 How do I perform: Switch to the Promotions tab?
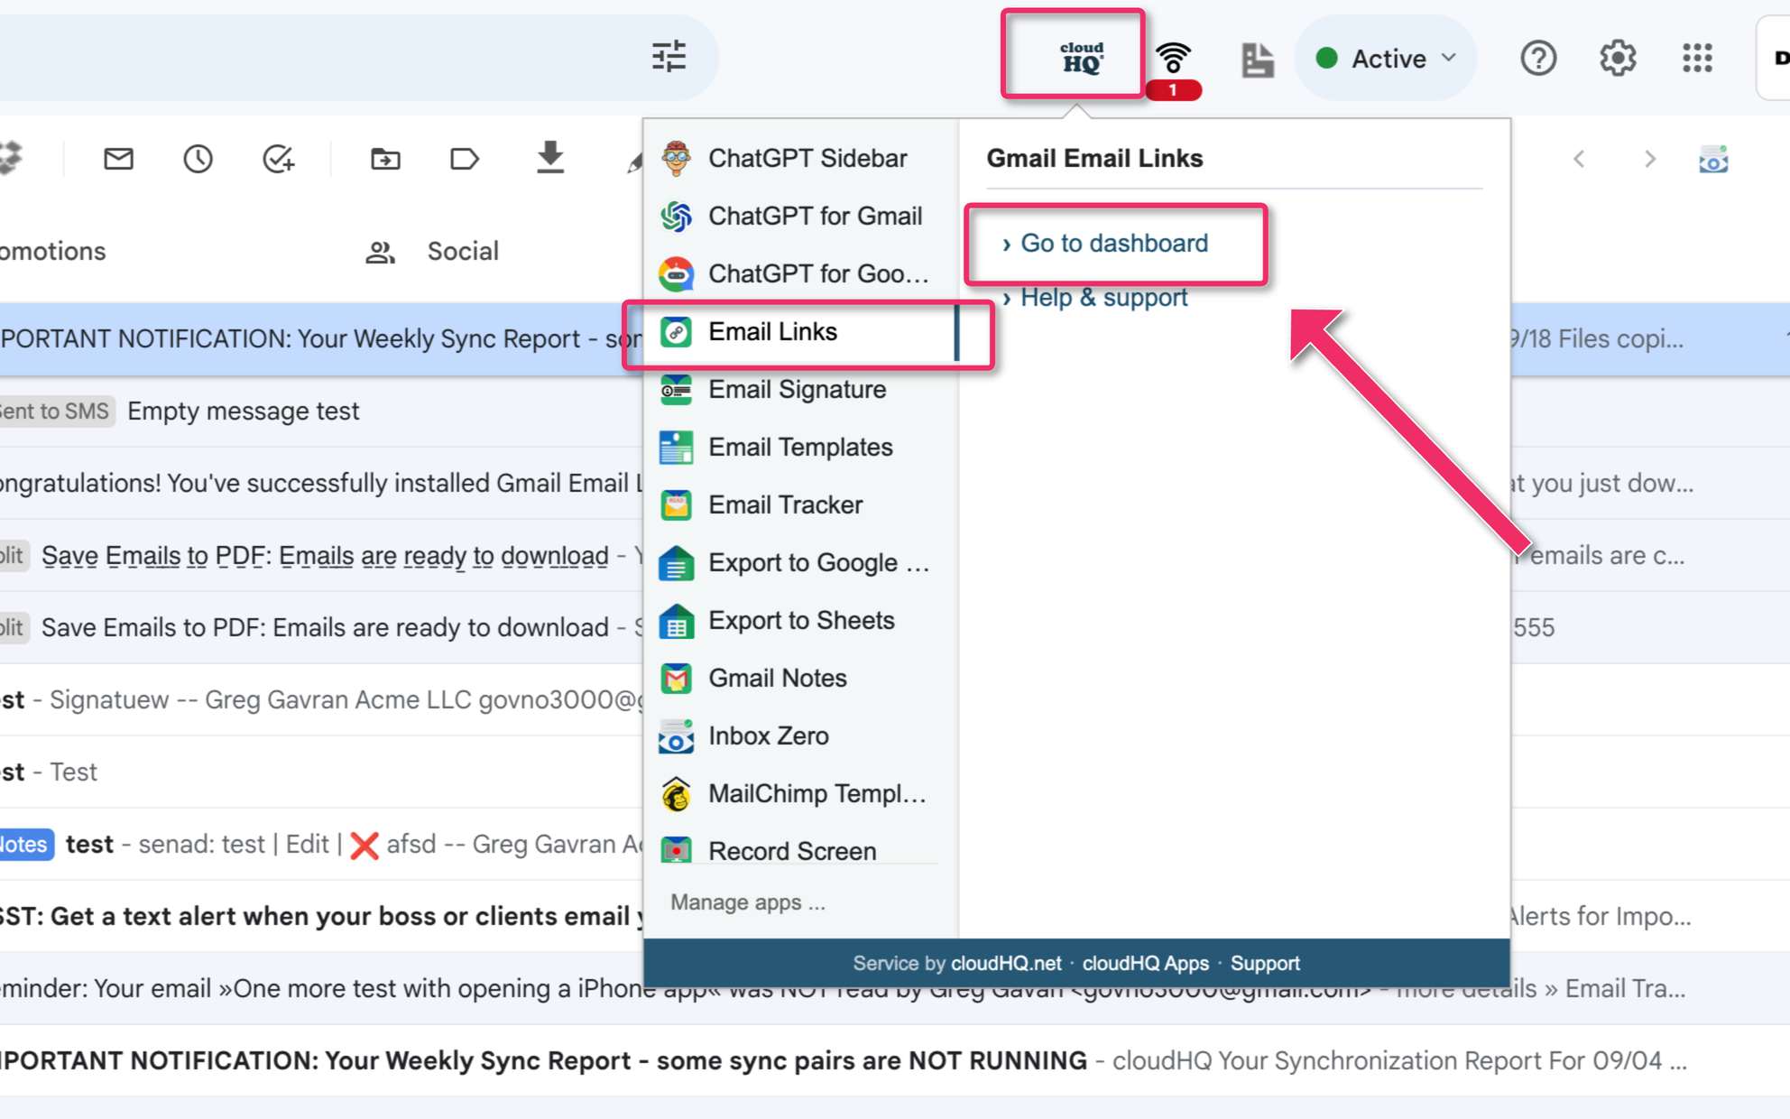(x=52, y=252)
